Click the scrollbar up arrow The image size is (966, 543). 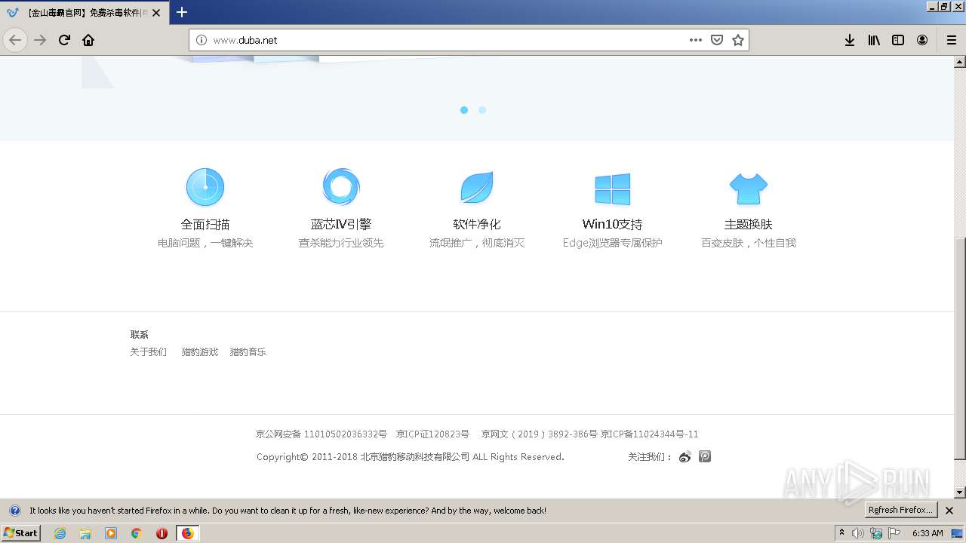(960, 61)
